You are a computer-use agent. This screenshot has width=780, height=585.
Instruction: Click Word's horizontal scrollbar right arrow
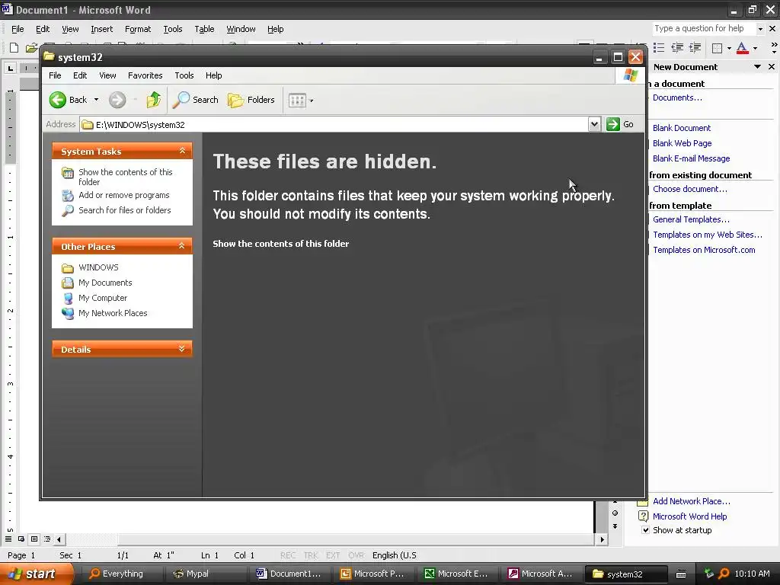pos(603,539)
